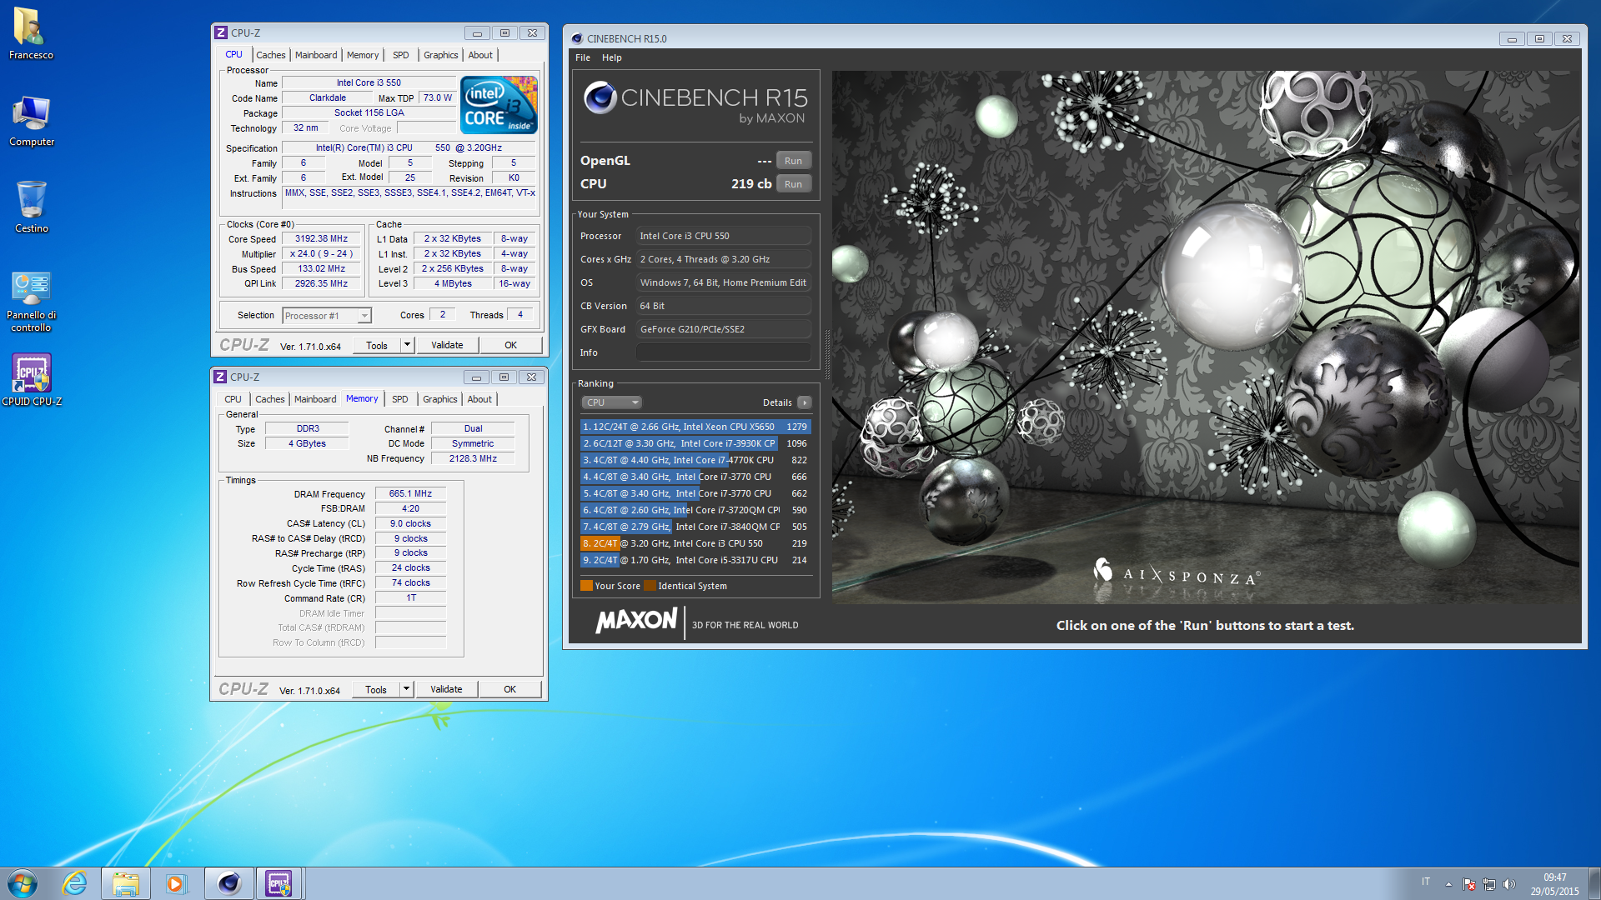
Task: Open volume speaker tray icon
Action: tap(1508, 884)
